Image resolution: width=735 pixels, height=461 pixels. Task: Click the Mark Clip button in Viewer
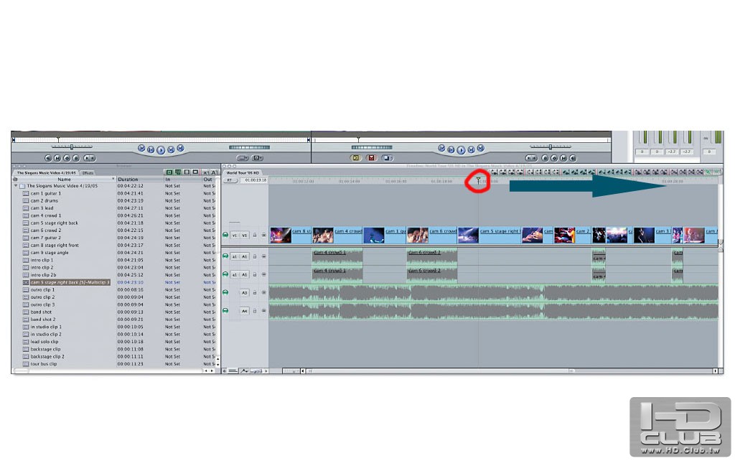(57, 159)
